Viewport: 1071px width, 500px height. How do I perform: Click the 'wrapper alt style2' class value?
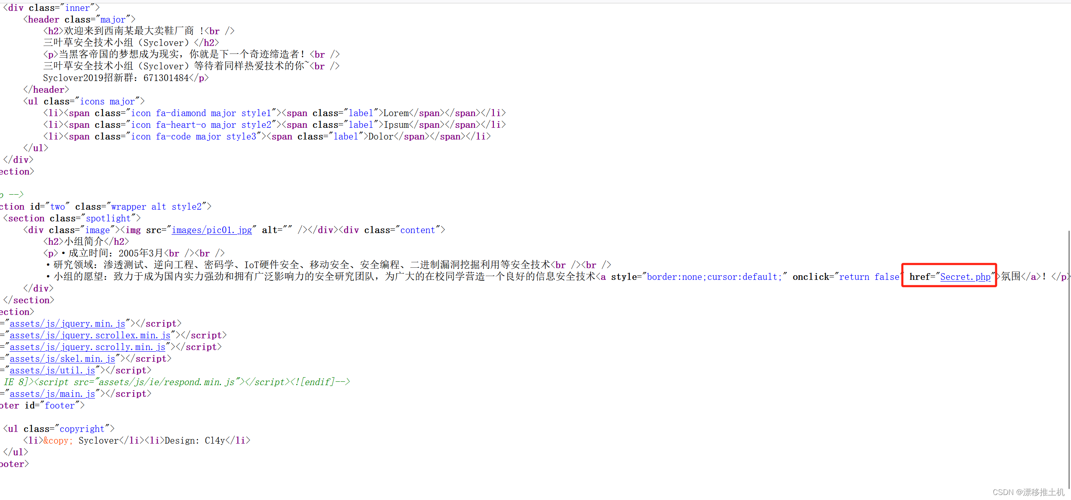[x=156, y=207]
